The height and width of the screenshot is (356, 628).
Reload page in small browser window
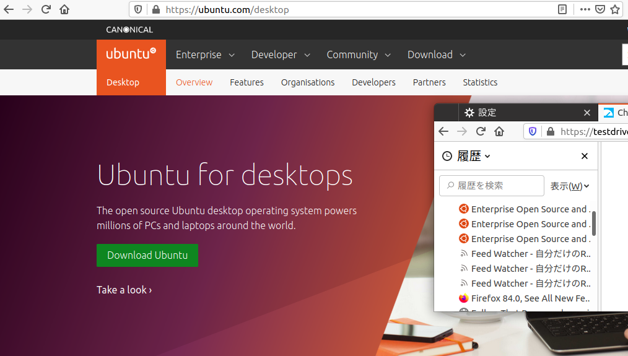[481, 131]
